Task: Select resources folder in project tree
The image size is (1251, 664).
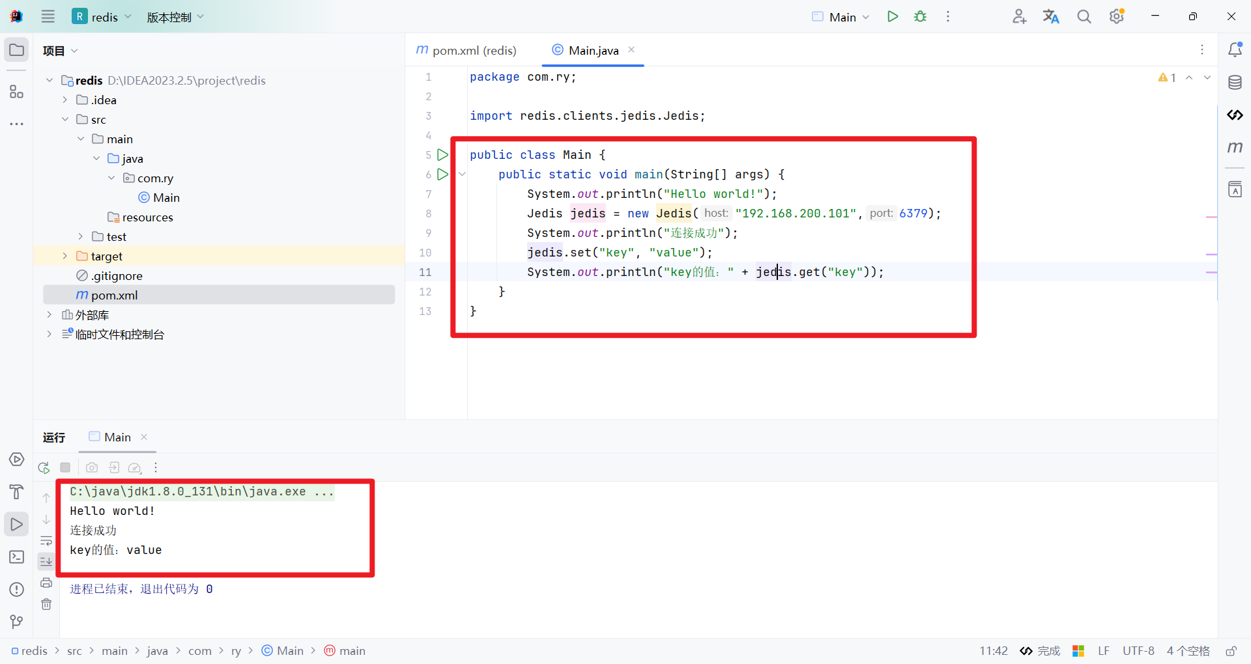Action: [141, 217]
